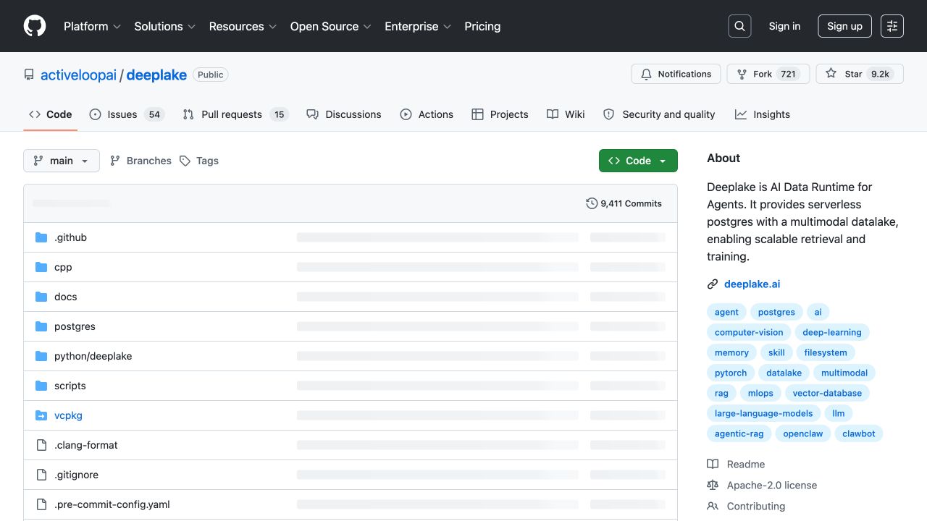This screenshot has width=927, height=521.
Task: Click the docs folder icon
Action: [x=41, y=297]
